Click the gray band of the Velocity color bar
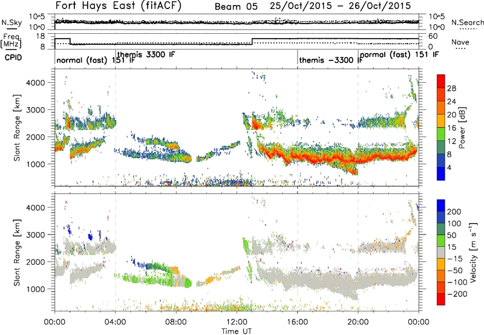The width and height of the screenshot is (484, 335). point(441,252)
